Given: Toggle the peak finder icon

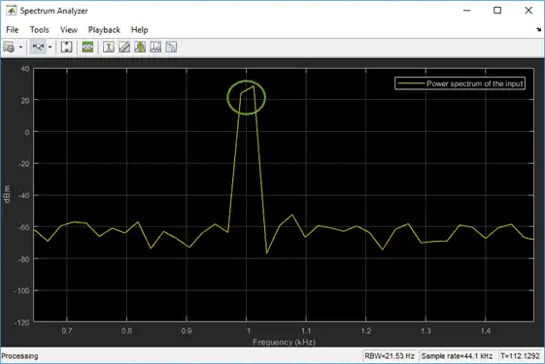Looking at the screenshot, I should [140, 47].
